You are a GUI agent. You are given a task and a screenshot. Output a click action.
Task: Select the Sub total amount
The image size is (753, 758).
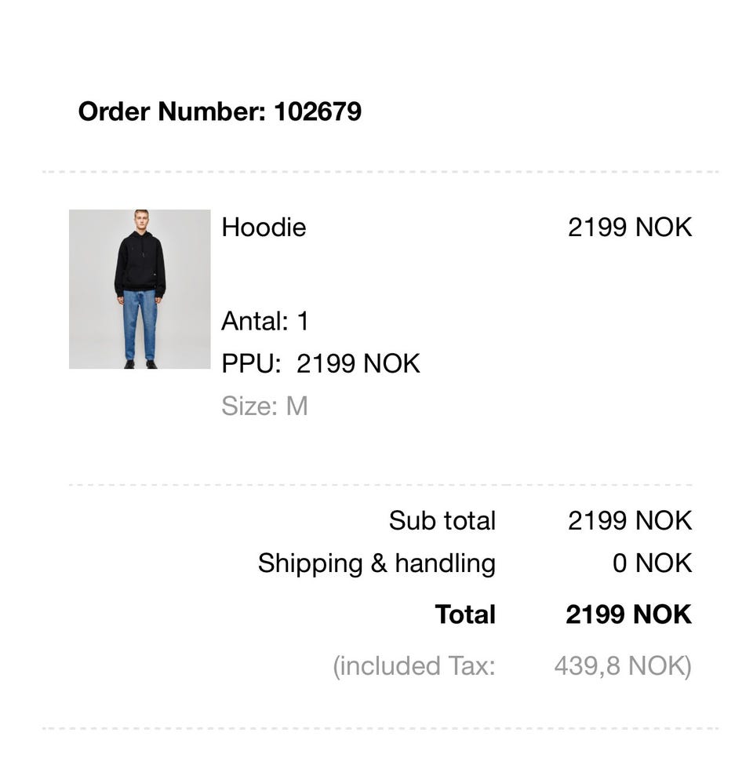630,520
